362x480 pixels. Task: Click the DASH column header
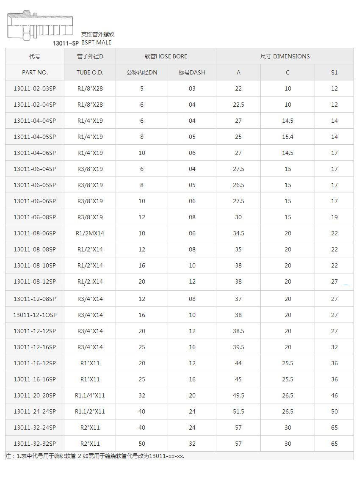point(192,72)
